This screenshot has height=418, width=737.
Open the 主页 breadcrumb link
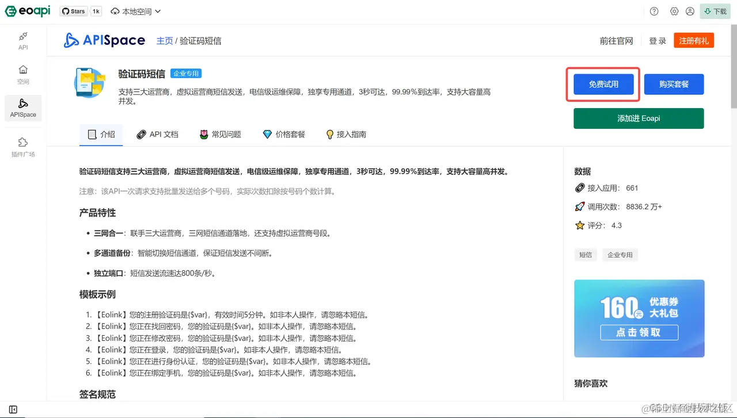point(165,40)
